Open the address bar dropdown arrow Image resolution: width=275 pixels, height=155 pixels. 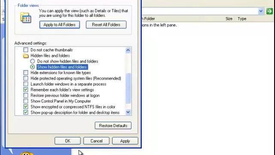point(261,11)
